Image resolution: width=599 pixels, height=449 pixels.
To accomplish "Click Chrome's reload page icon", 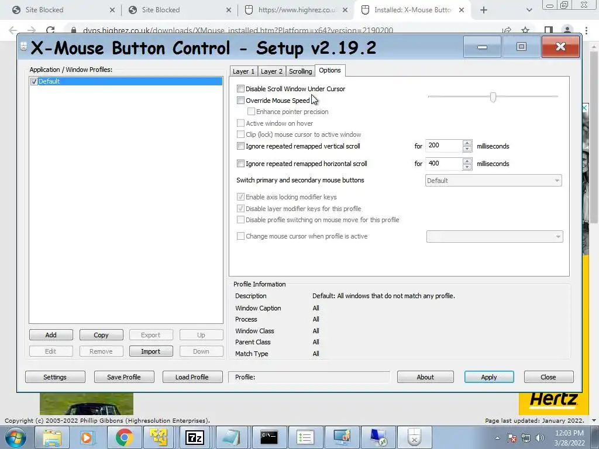I will 50,30.
